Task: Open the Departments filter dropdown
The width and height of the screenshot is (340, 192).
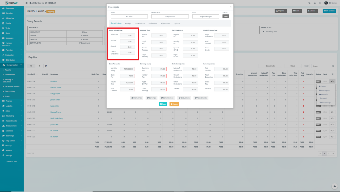Action: [x=273, y=66]
